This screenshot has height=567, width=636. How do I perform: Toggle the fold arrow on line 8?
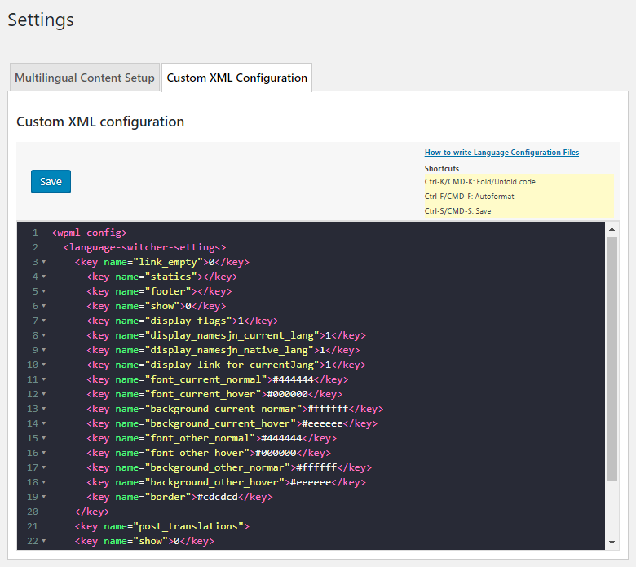44,335
